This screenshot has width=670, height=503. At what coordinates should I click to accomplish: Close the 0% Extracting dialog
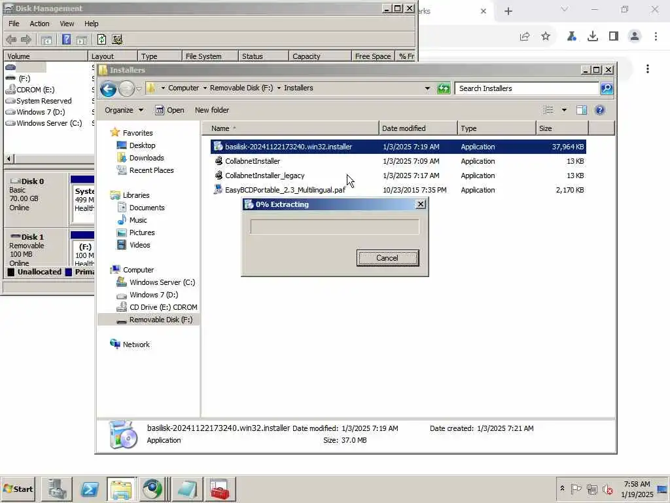click(x=421, y=204)
